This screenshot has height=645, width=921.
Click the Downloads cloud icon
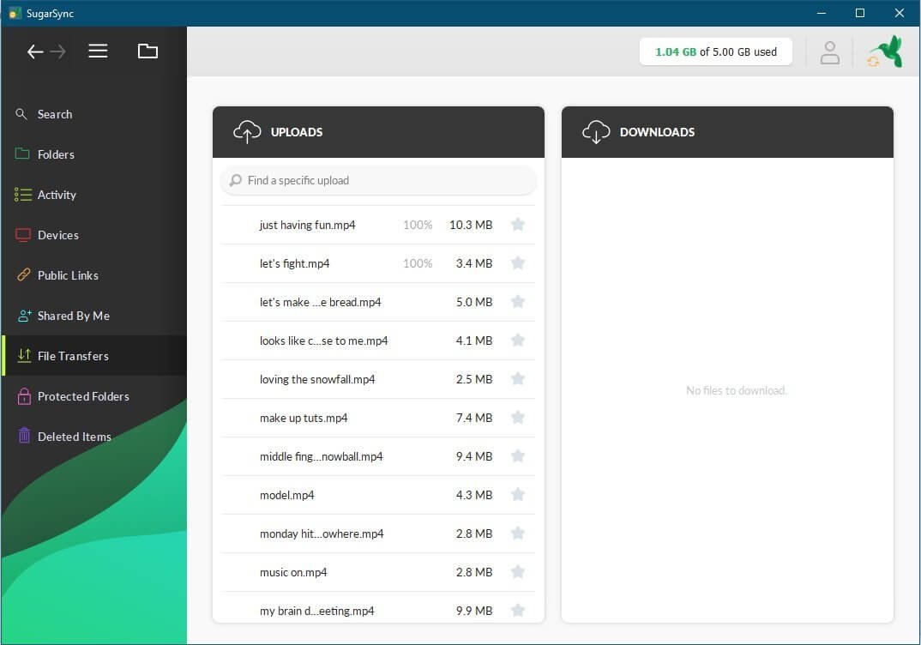[596, 131]
